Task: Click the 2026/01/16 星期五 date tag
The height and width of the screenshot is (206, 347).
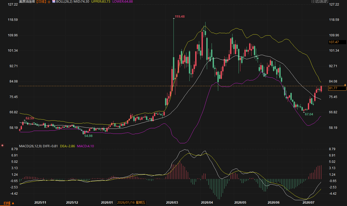Action: [x=132, y=203]
